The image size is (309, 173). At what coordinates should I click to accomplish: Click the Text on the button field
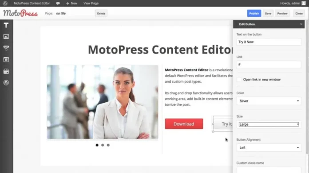tap(269, 42)
